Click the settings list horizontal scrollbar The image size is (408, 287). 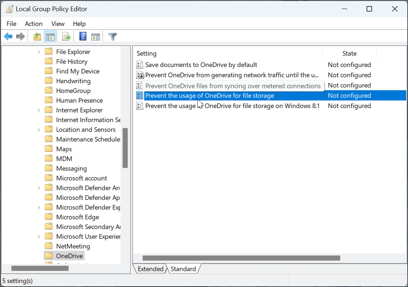tap(241, 258)
